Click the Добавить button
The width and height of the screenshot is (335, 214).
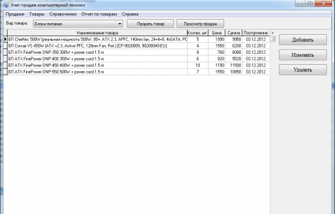303,40
